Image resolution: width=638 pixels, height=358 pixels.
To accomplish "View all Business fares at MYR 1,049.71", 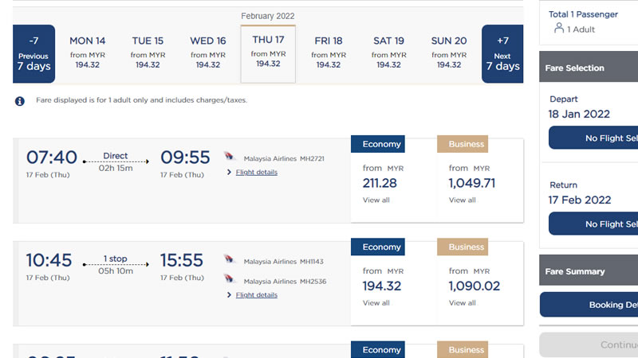I will tap(463, 200).
